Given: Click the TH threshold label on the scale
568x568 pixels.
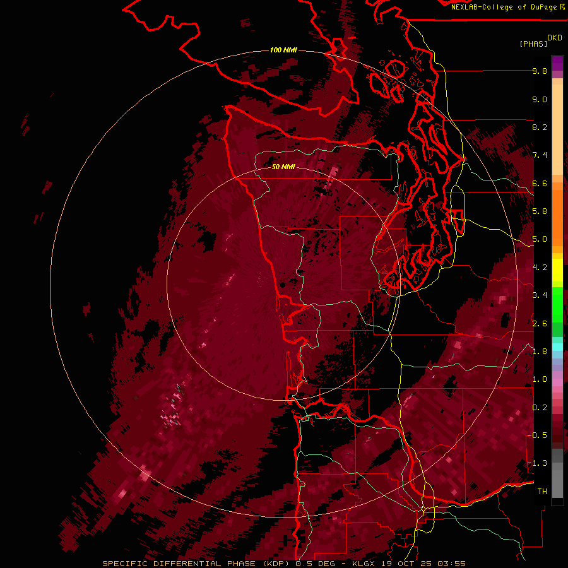Looking at the screenshot, I should click(542, 492).
